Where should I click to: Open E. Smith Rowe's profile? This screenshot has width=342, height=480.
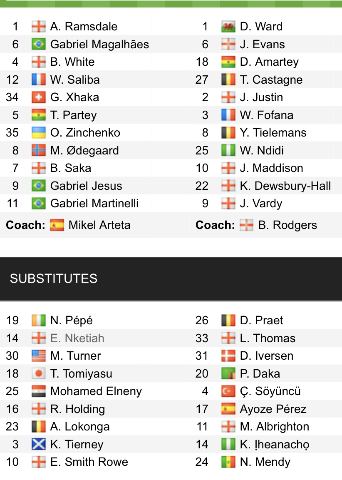coord(89,462)
